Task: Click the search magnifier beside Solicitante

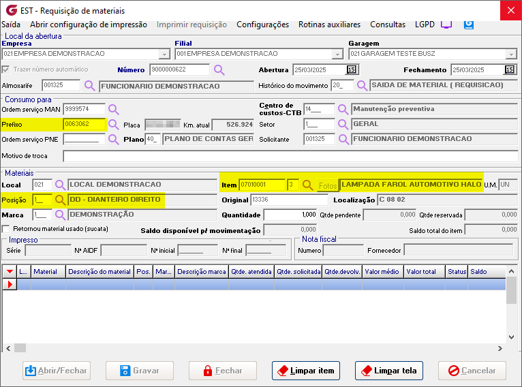Action: pyautogui.click(x=343, y=139)
